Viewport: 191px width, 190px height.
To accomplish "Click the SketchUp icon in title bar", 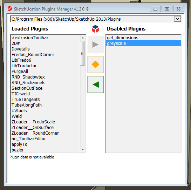I will point(9,9).
